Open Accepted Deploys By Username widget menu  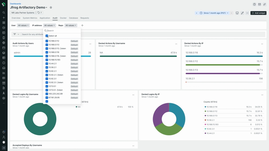pos(133,146)
